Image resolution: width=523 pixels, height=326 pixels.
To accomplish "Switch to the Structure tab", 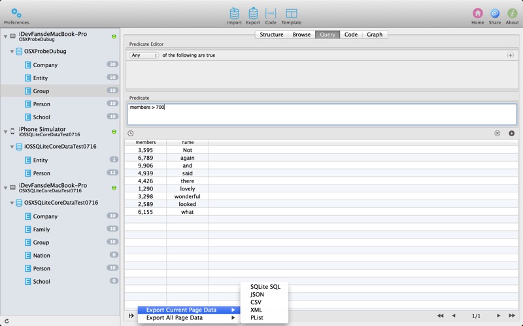I will point(271,35).
